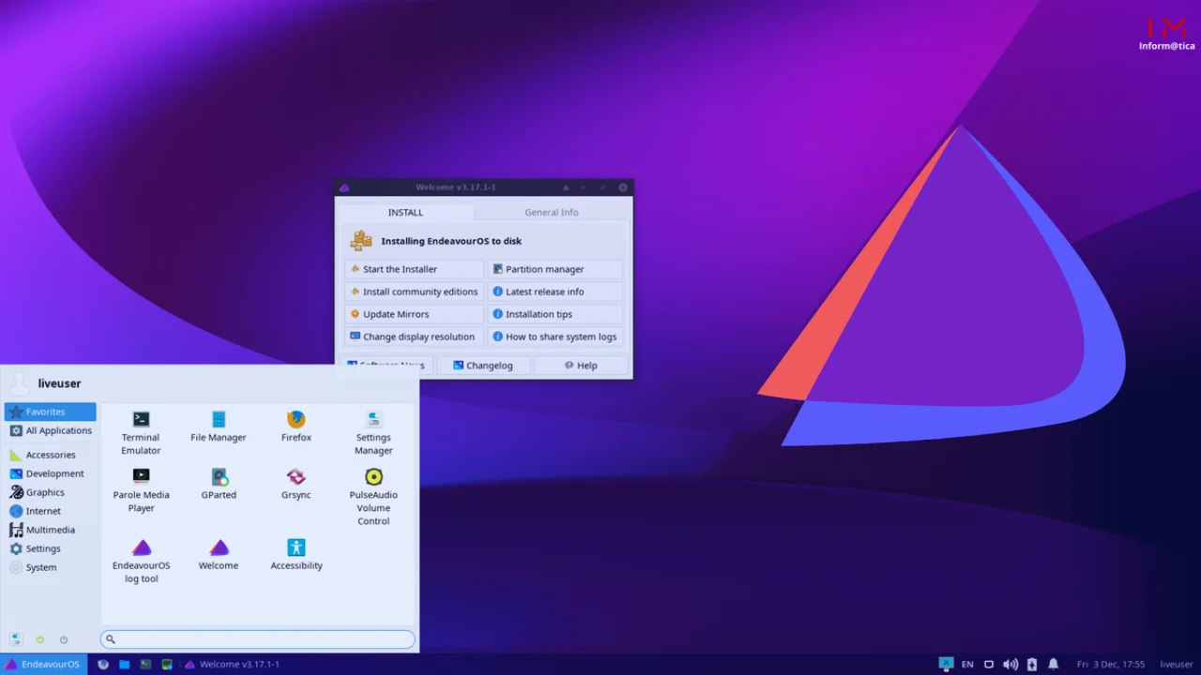The width and height of the screenshot is (1201, 675).
Task: Click Start the Installer button
Action: coord(414,269)
